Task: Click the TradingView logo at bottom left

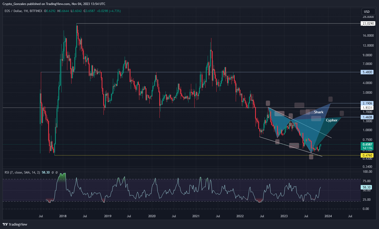Action: pyautogui.click(x=15, y=224)
